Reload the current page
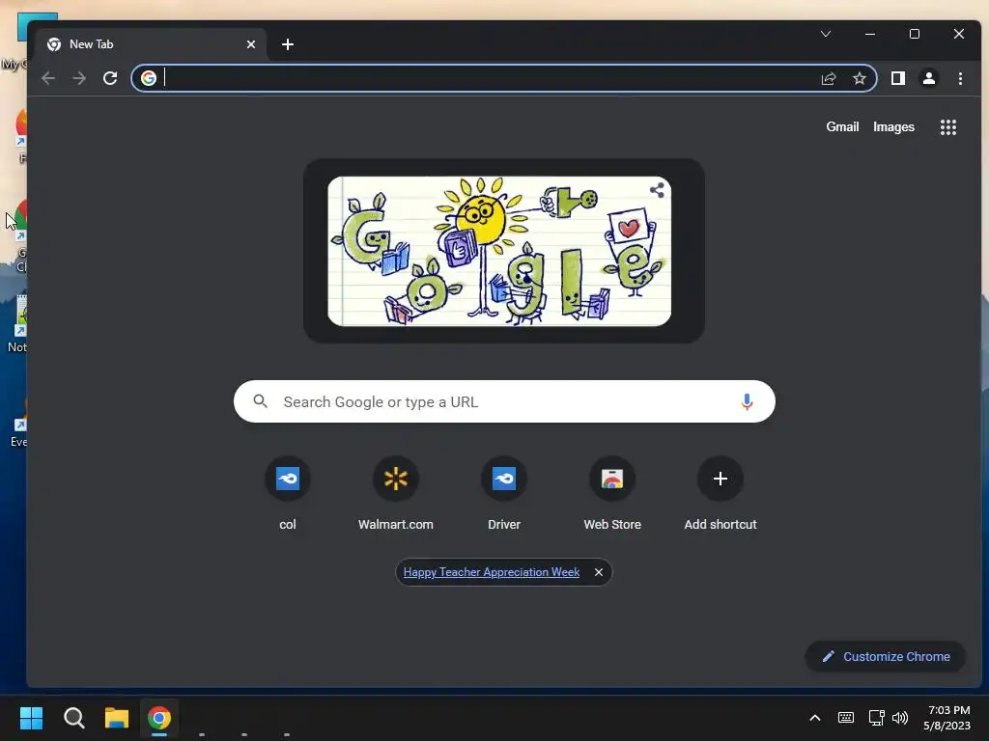This screenshot has width=989, height=741. [110, 78]
